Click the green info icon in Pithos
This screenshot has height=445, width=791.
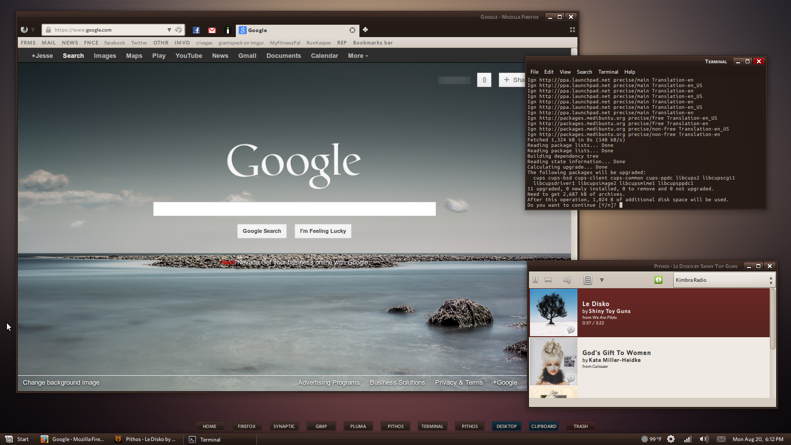659,280
